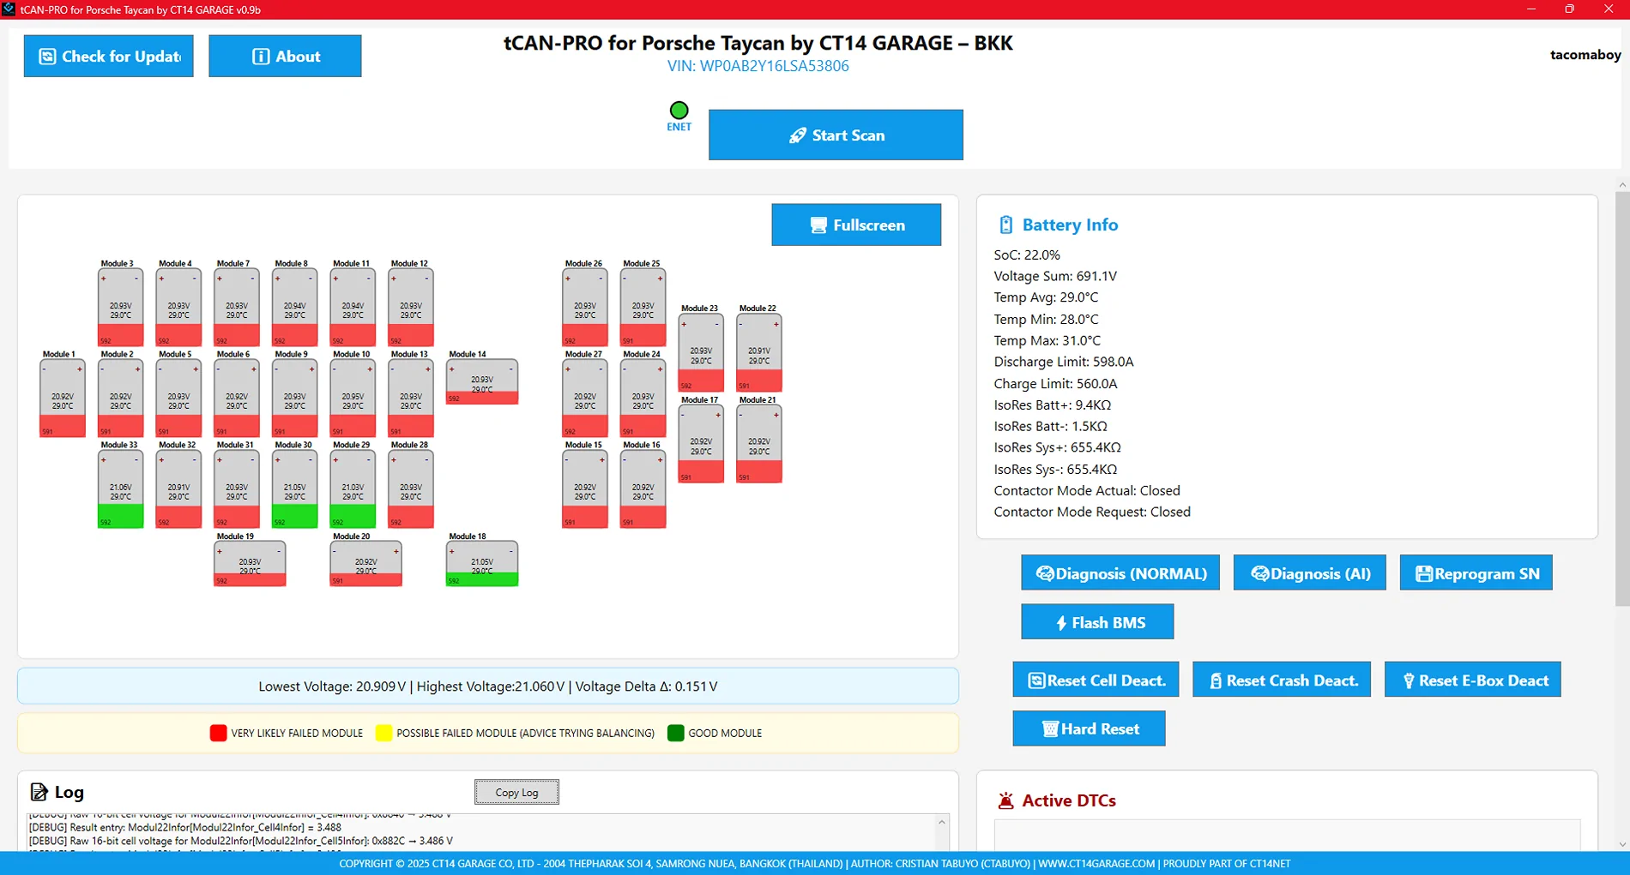Minimize the tCAN-PRO window
Viewport: 1630px width, 875px height.
(x=1530, y=9)
